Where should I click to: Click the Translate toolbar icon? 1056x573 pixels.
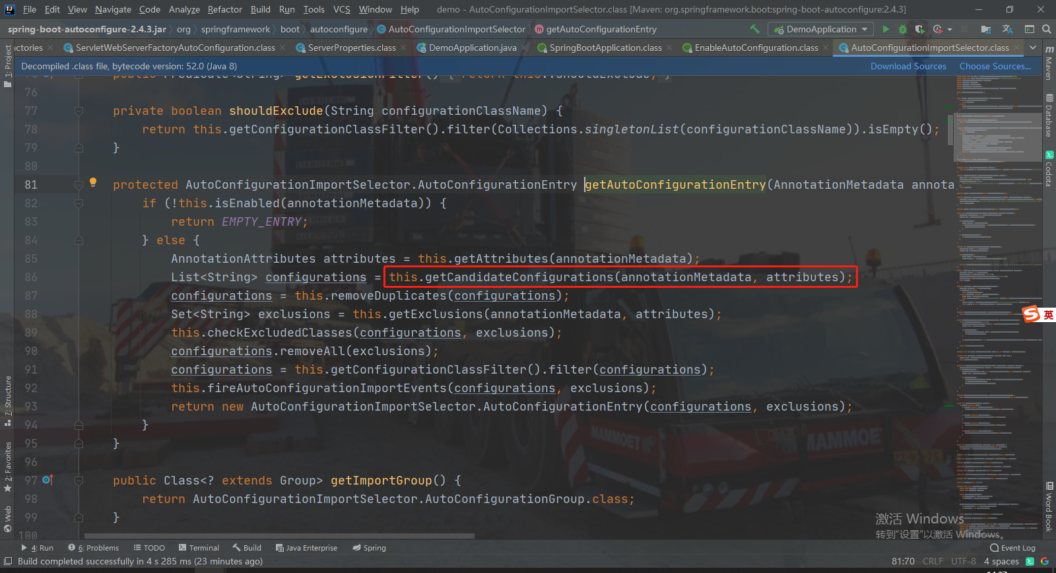[x=1007, y=29]
